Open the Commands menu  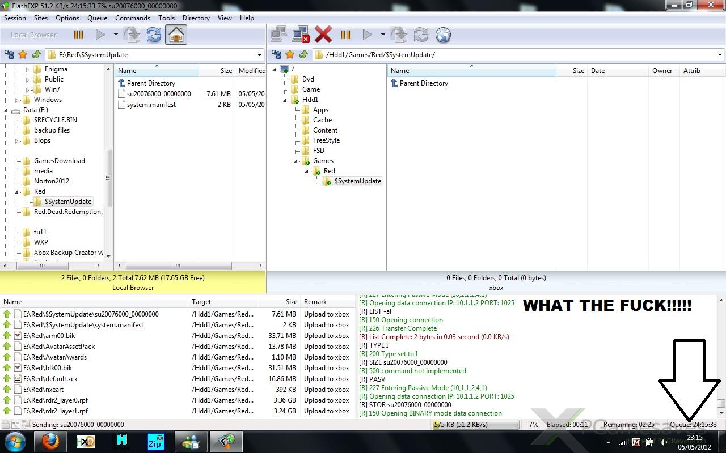point(133,18)
